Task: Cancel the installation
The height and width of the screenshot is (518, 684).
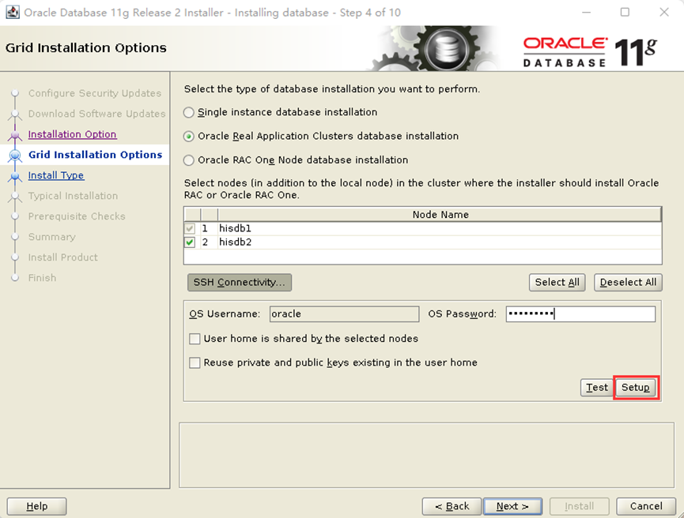Action: (646, 506)
